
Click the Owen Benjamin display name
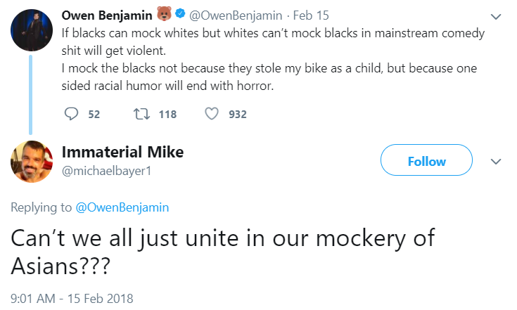coord(107,15)
